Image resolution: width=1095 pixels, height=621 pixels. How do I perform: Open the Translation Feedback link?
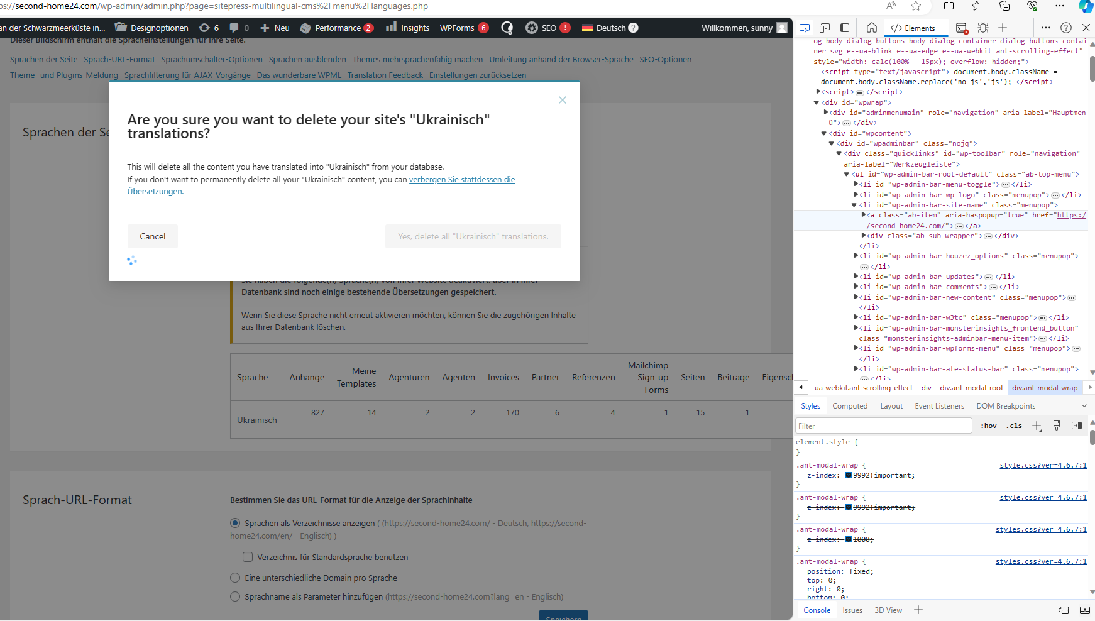pos(385,75)
